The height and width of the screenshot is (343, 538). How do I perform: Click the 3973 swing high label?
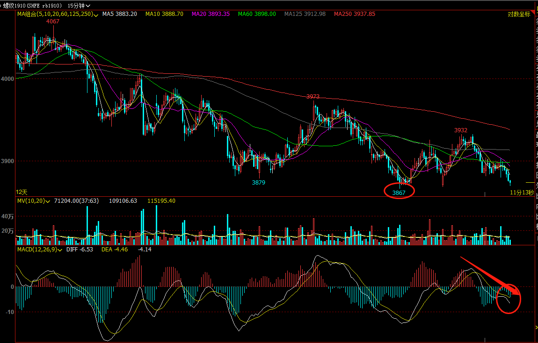313,97
